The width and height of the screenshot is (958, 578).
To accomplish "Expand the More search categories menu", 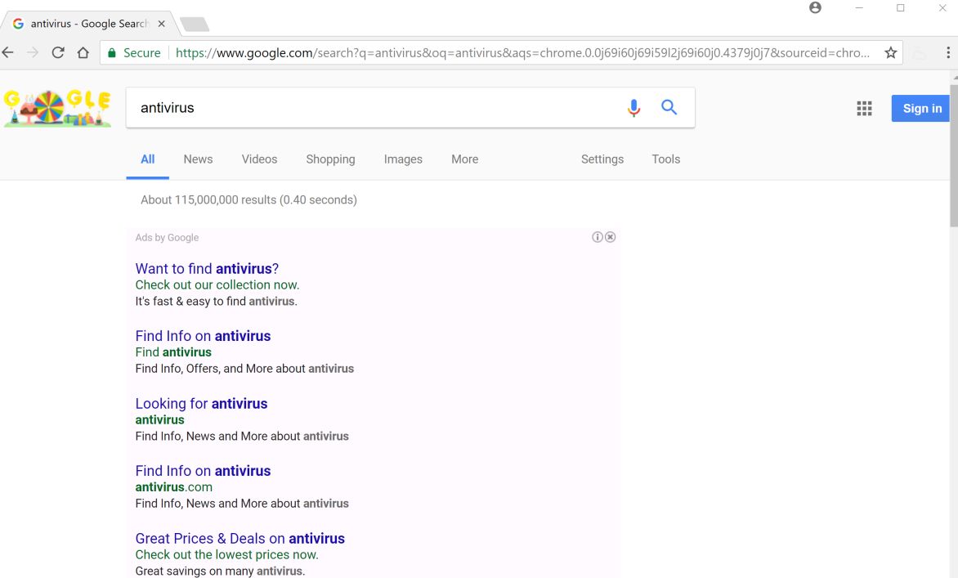I will (464, 159).
